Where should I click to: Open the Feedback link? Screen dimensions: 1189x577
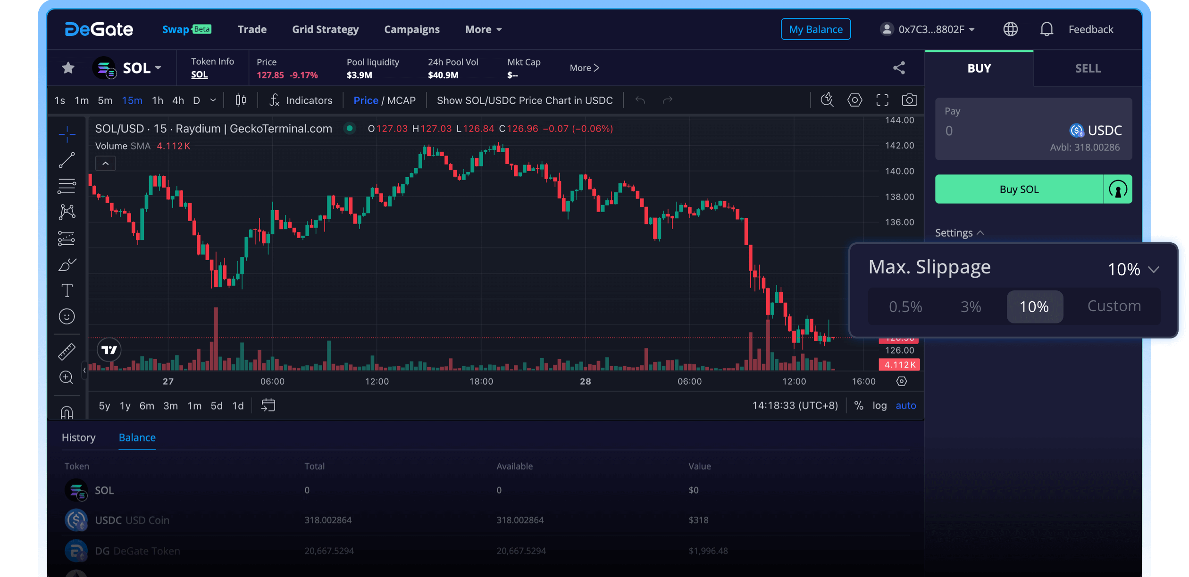coord(1090,29)
